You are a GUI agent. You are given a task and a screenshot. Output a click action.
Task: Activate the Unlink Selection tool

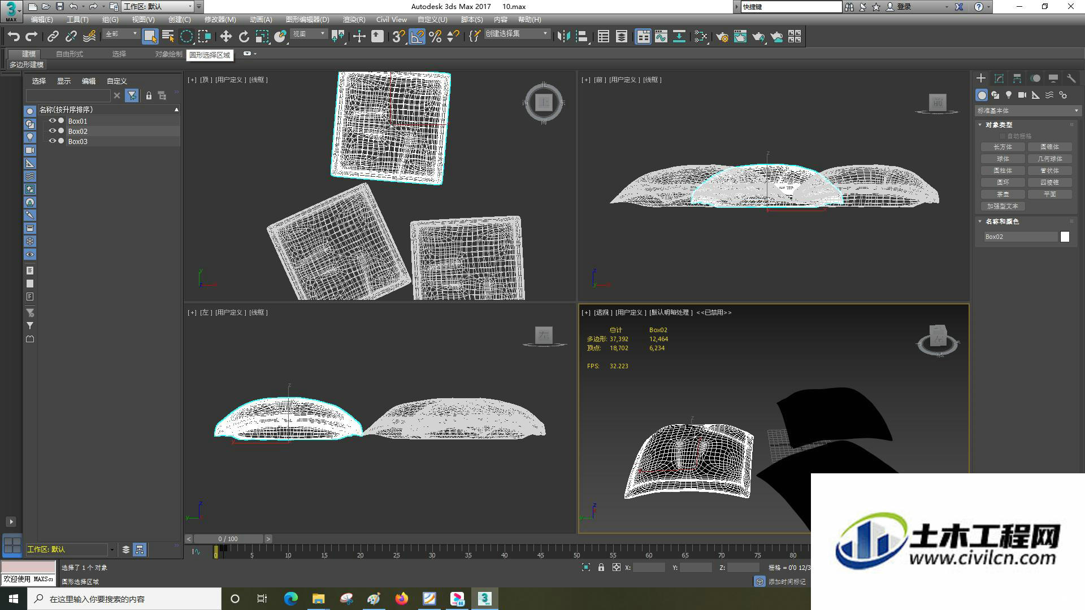pos(71,37)
